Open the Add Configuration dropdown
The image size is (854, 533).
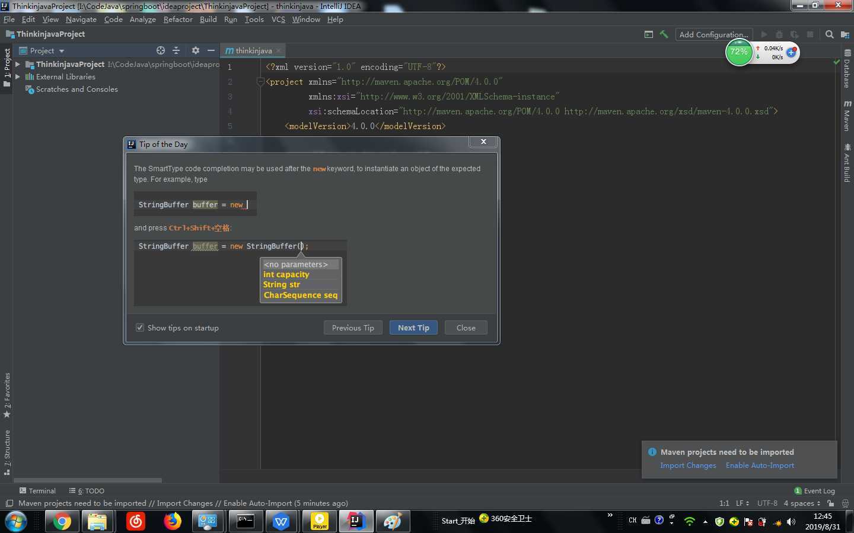714,34
